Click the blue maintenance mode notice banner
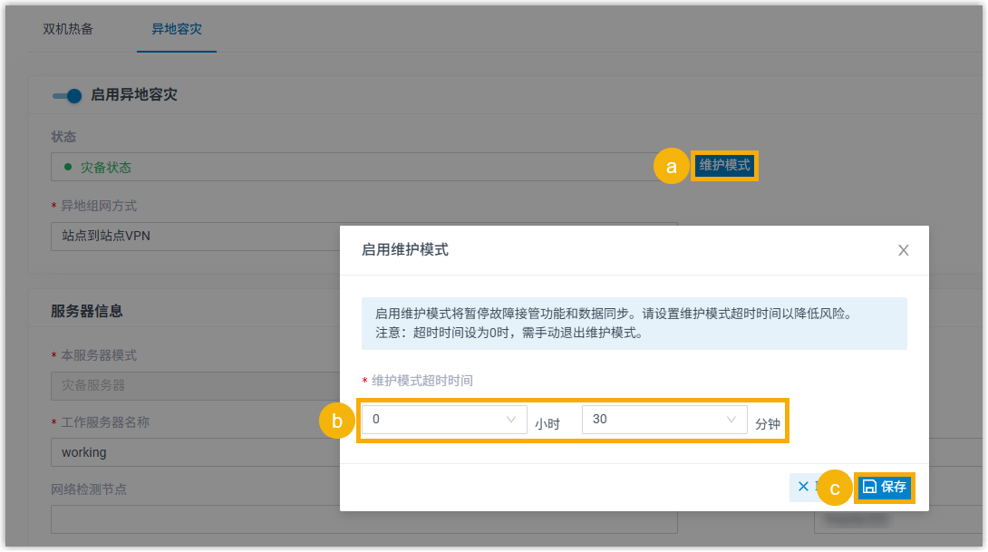The image size is (988, 552). tap(634, 323)
